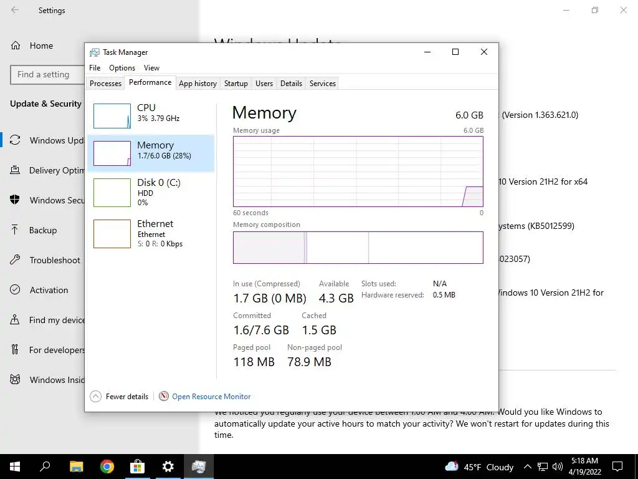Restore down the Settings window
This screenshot has width=638, height=479.
click(595, 10)
